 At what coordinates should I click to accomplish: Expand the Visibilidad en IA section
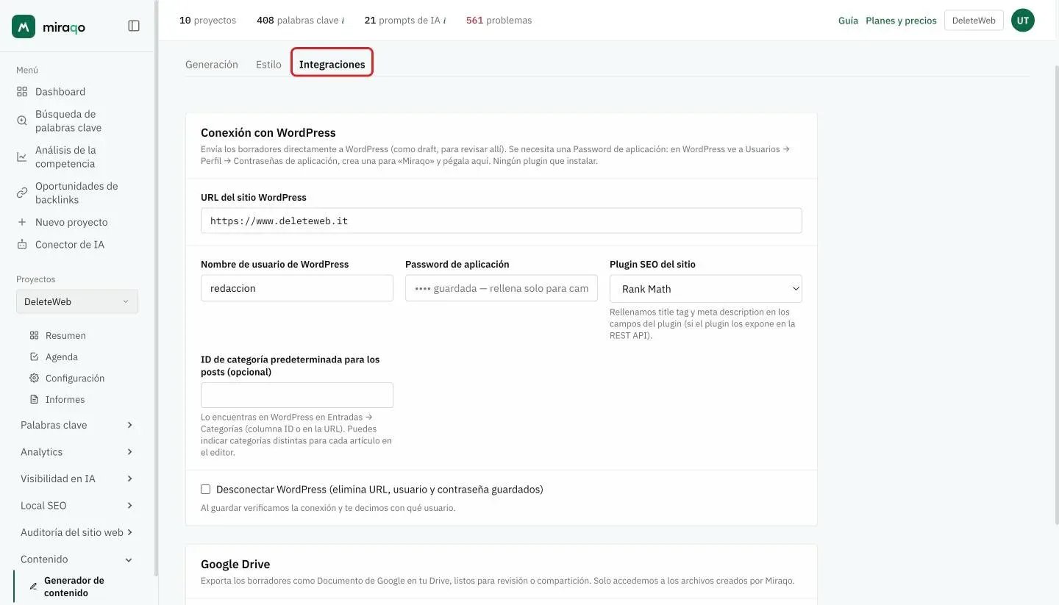(77, 479)
